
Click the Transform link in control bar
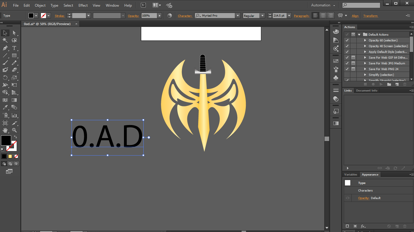pos(371,16)
